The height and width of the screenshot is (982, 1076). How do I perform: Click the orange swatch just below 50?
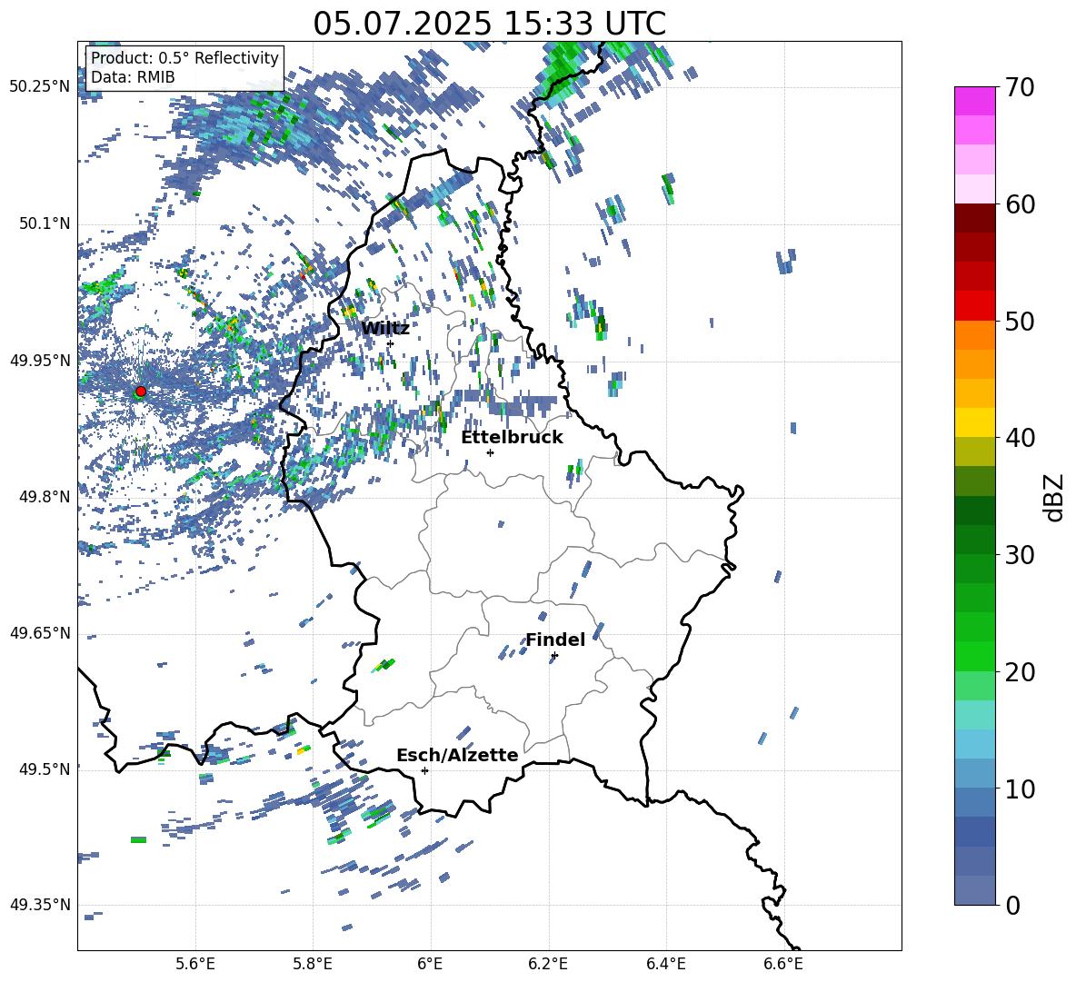click(x=974, y=335)
